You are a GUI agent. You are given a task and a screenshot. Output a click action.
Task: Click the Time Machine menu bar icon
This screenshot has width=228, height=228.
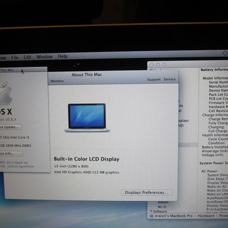pyautogui.click(x=225, y=53)
